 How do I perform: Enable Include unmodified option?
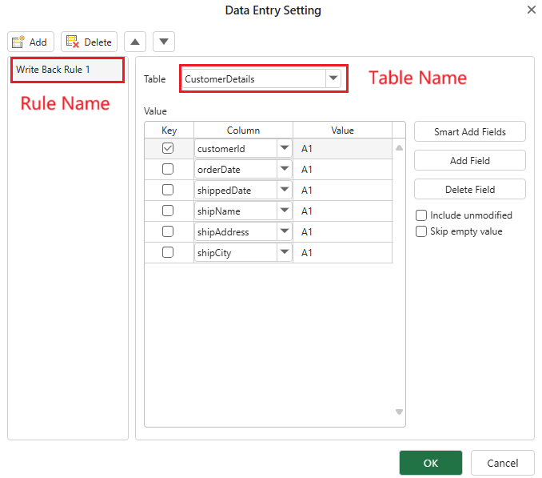tap(421, 215)
